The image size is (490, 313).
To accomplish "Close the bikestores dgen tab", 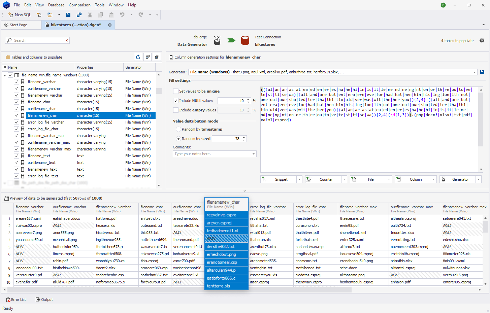I will 110,25.
